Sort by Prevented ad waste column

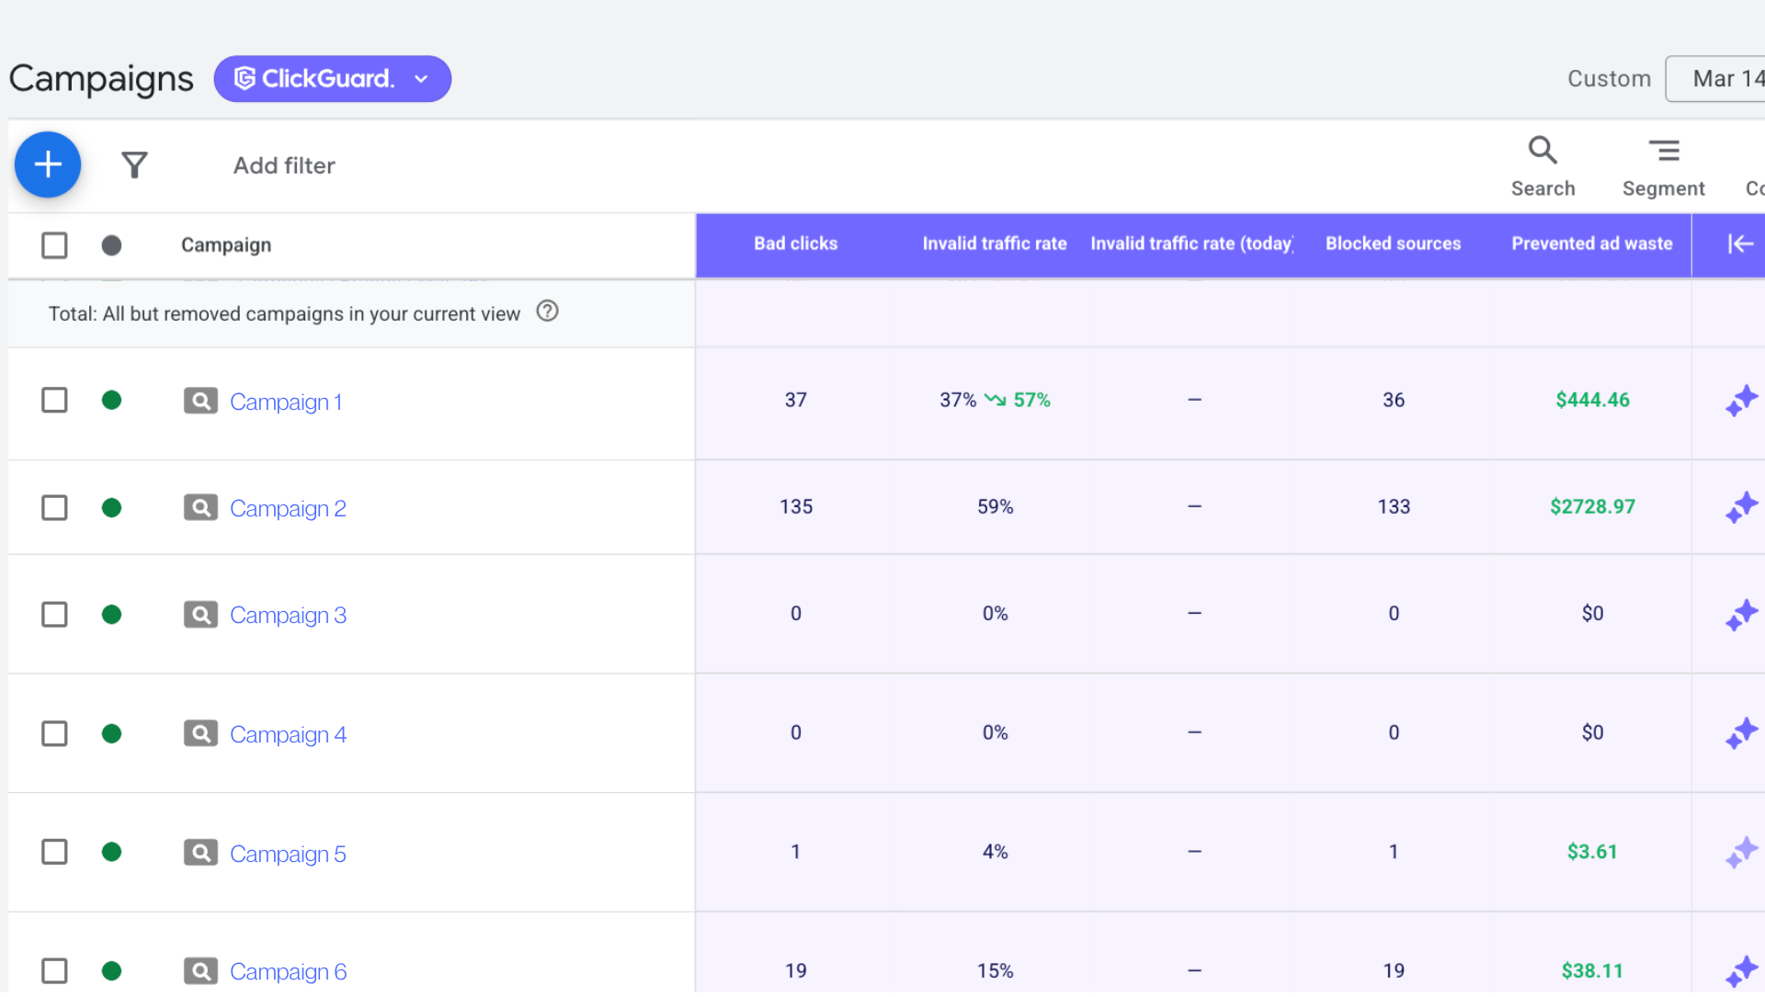(x=1592, y=244)
